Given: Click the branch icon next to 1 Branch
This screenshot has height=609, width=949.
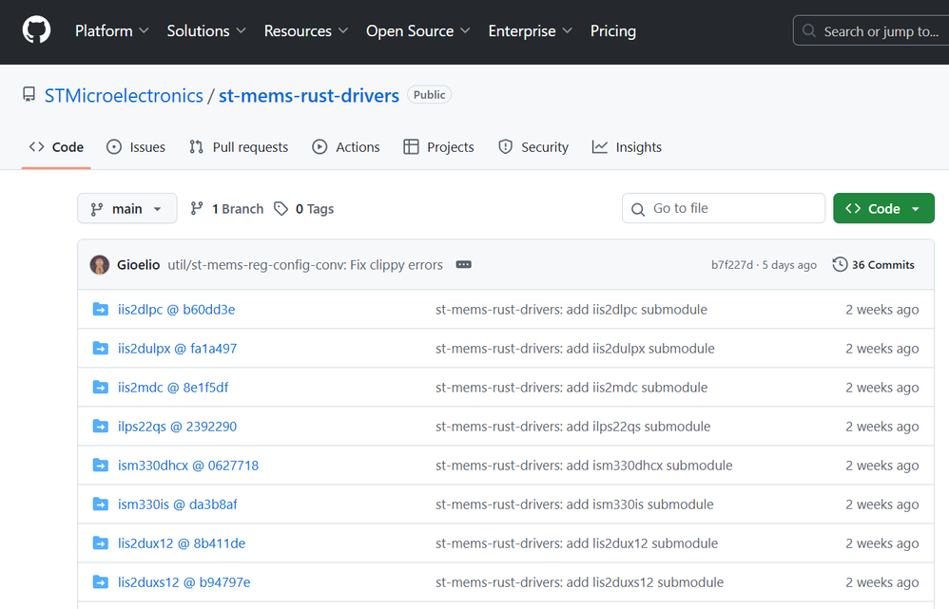Looking at the screenshot, I should click(x=197, y=208).
